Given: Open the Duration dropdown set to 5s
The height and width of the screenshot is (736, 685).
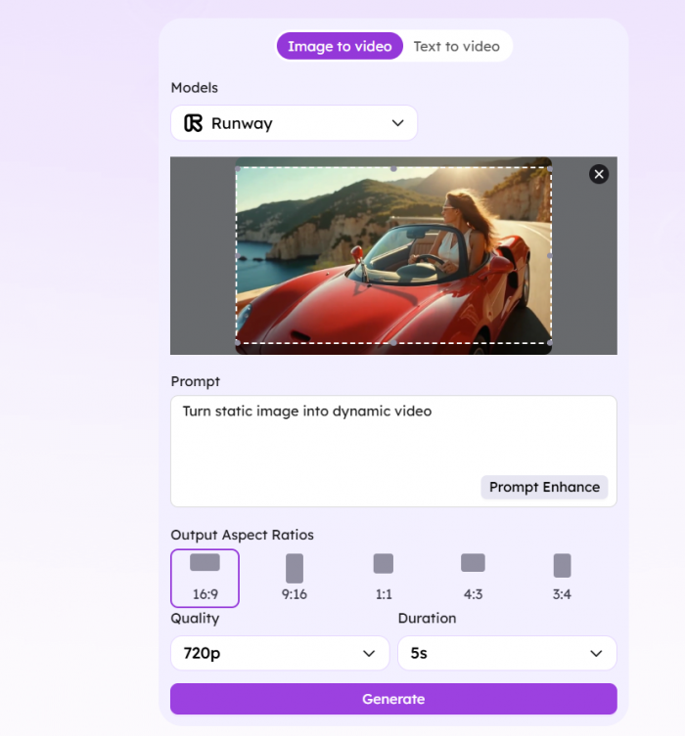Looking at the screenshot, I should tap(507, 653).
